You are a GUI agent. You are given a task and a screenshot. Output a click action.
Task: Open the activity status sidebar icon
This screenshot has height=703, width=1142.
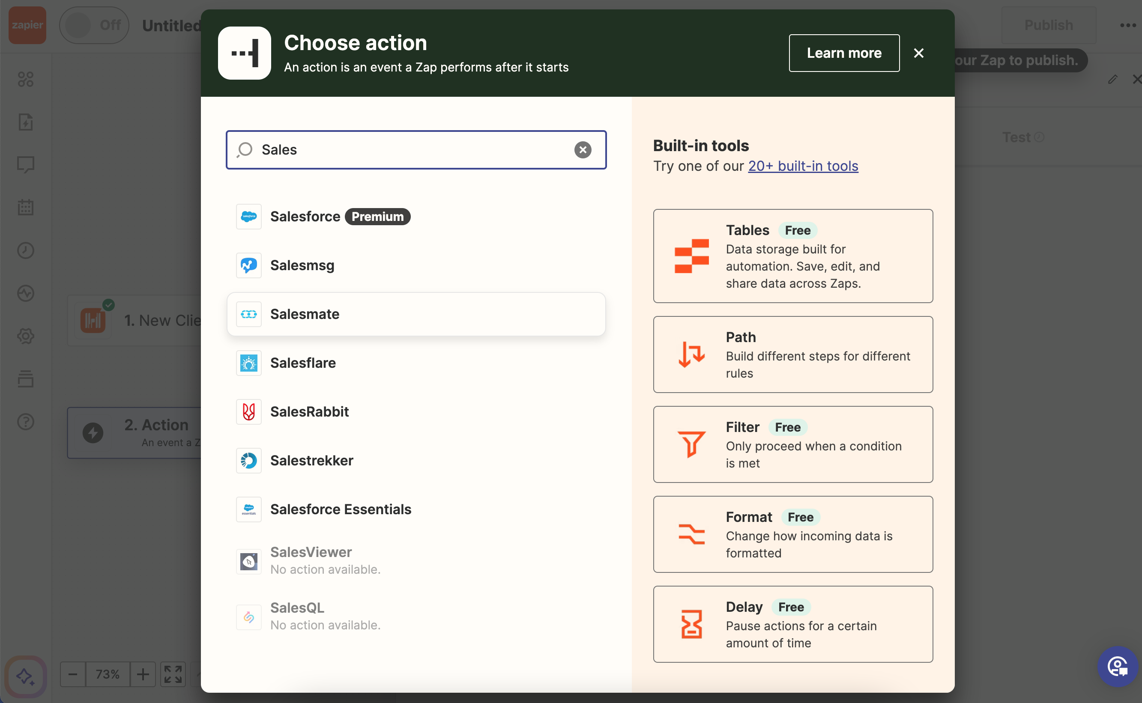[26, 293]
